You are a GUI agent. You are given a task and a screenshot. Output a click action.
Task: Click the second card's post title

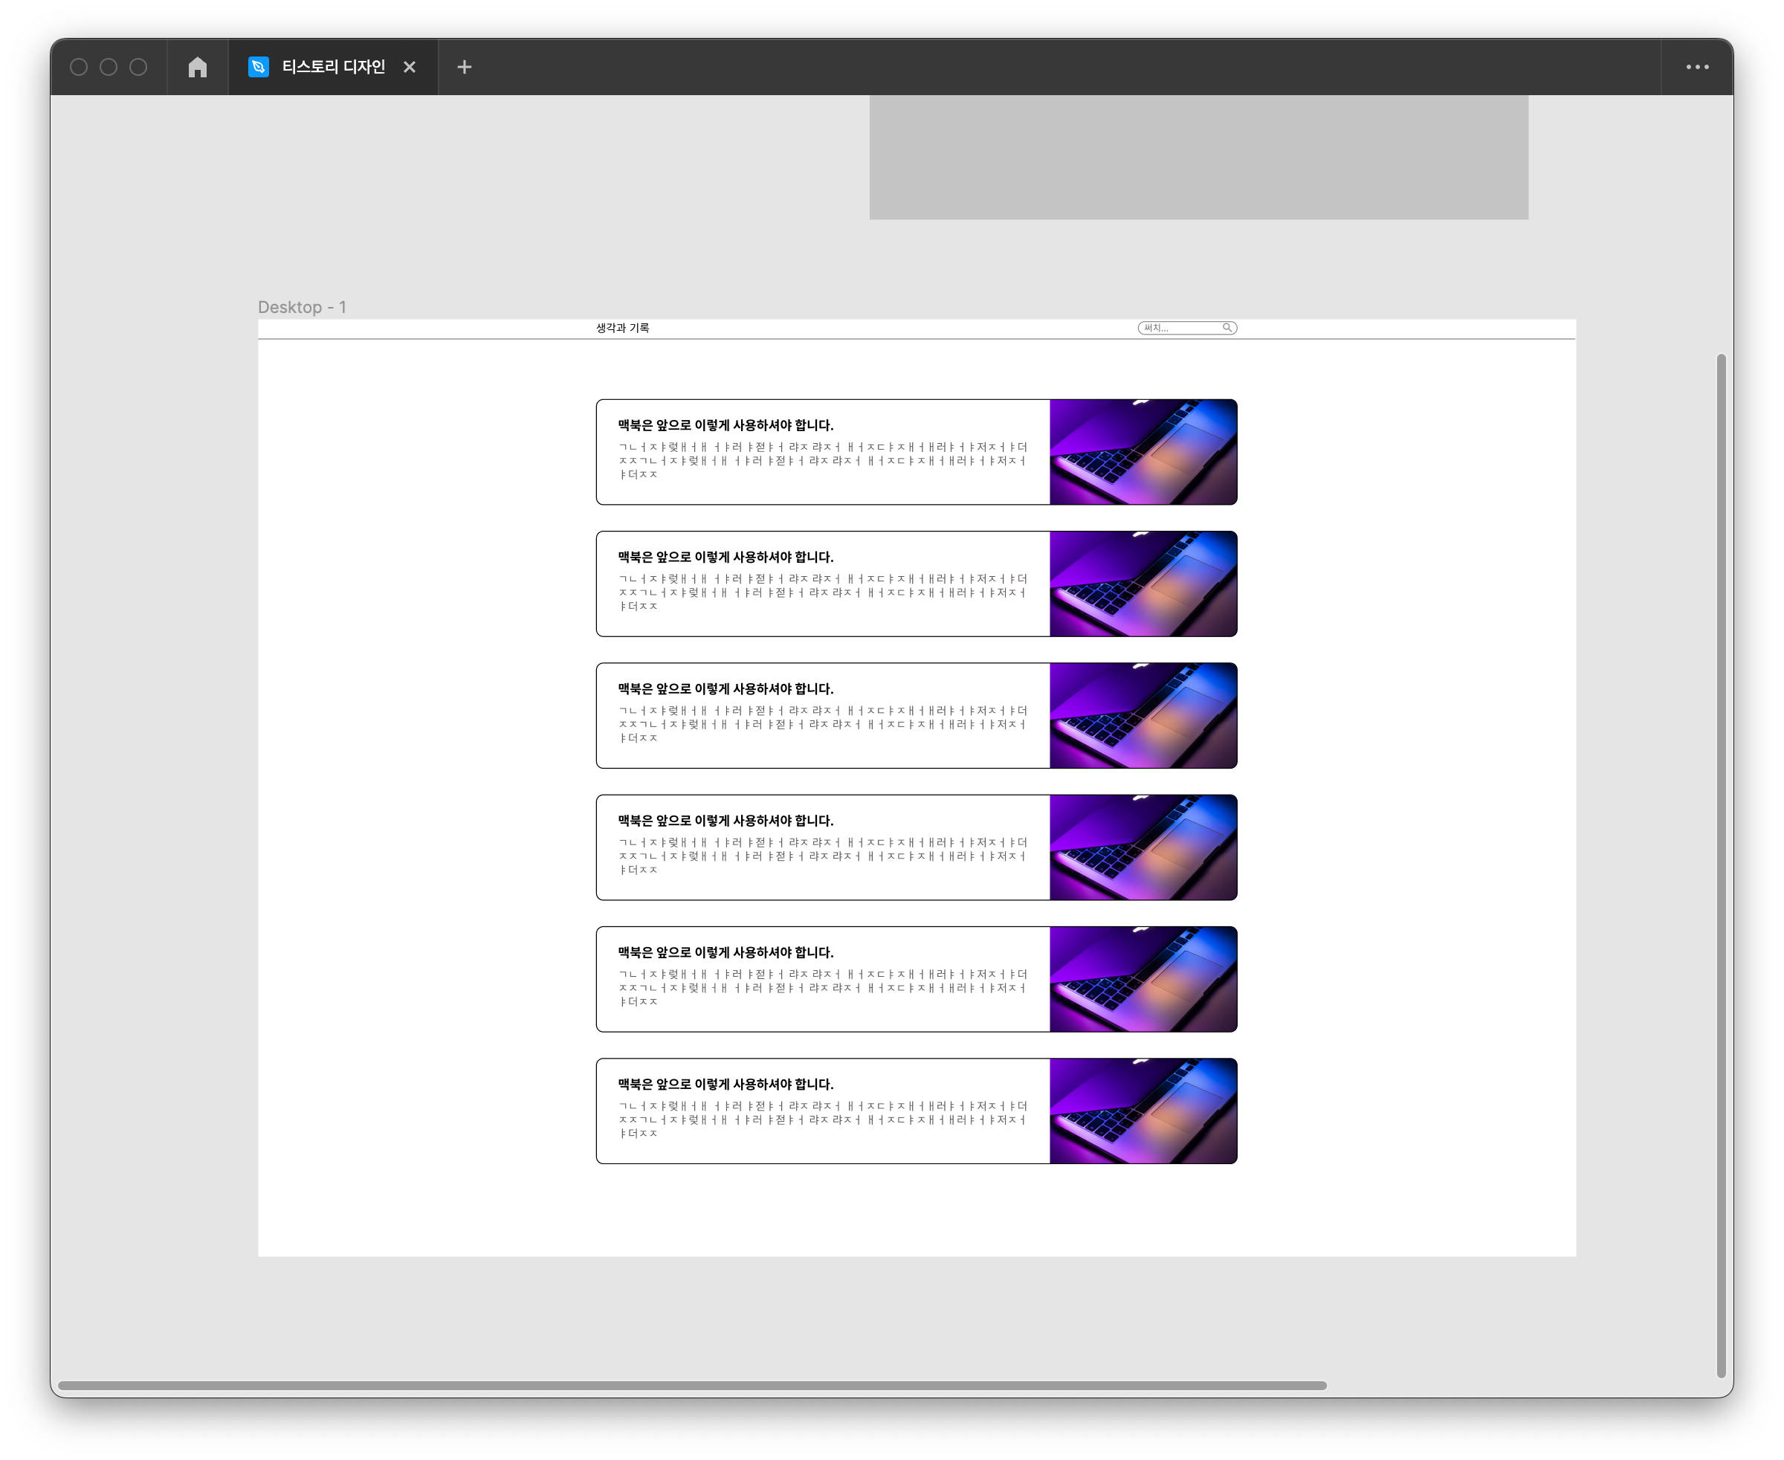tap(725, 557)
